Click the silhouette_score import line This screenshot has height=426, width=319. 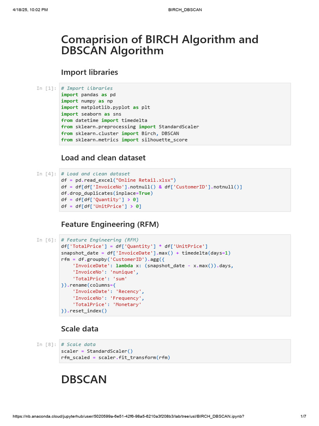click(124, 140)
